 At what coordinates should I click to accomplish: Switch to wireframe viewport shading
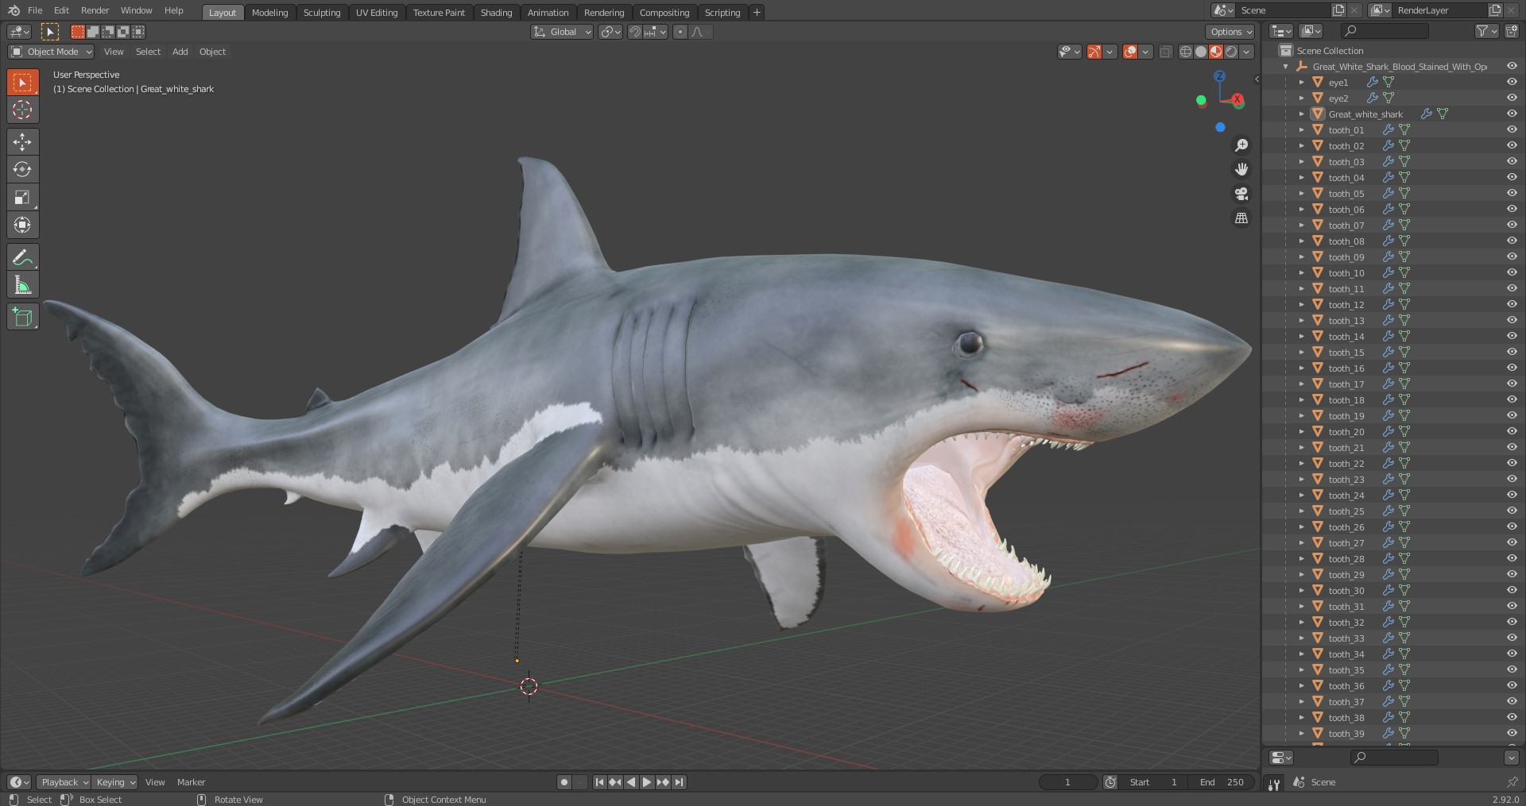coord(1186,52)
